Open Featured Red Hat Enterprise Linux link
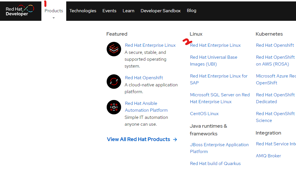 tap(150, 45)
